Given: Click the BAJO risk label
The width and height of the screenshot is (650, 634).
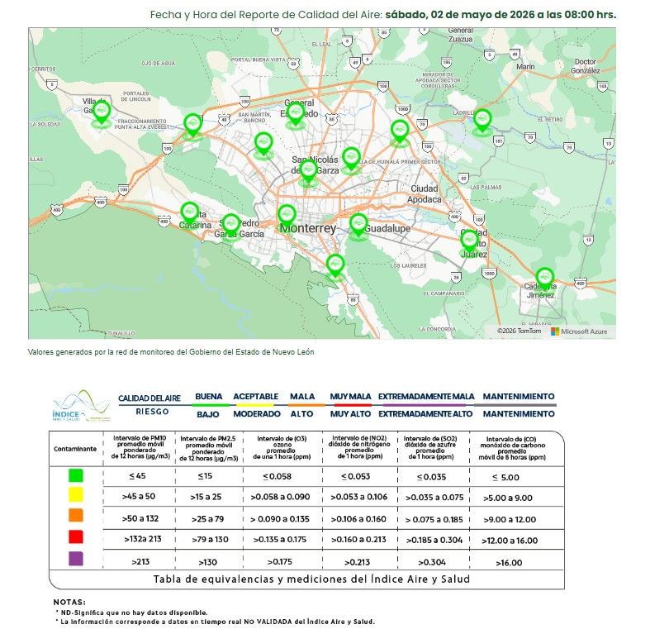Looking at the screenshot, I should pos(208,414).
